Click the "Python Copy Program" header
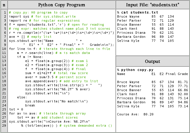The width and height of the screenshot is (190, 133). [62, 5]
